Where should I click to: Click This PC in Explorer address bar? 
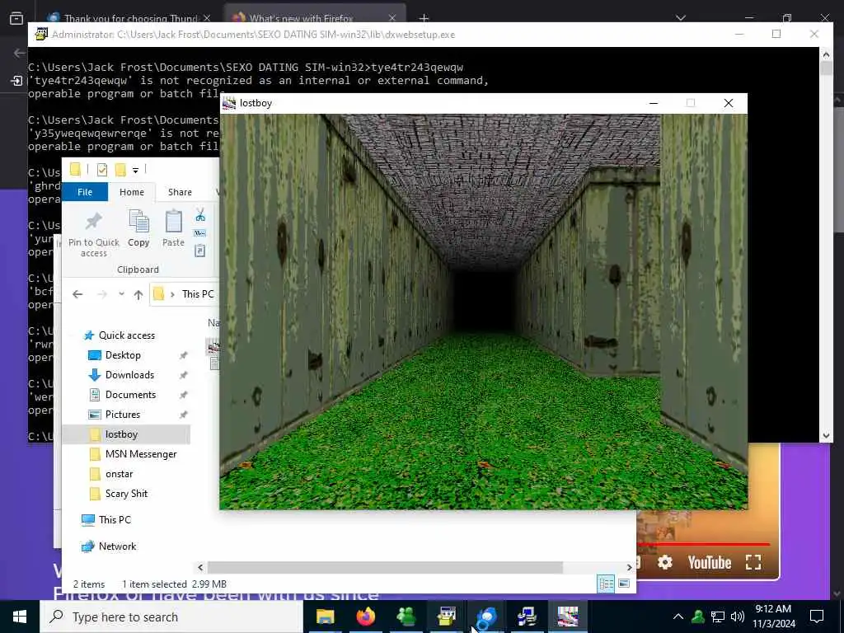pos(198,294)
